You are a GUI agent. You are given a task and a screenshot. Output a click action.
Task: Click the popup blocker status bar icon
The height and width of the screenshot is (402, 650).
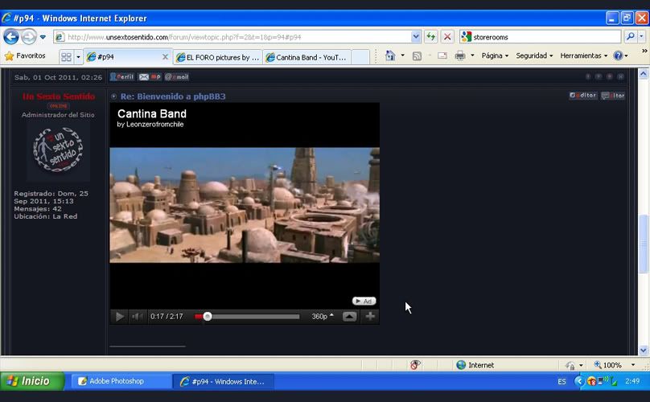(415, 365)
